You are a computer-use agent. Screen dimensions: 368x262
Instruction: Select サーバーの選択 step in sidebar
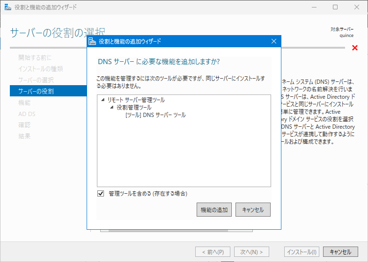(x=36, y=80)
